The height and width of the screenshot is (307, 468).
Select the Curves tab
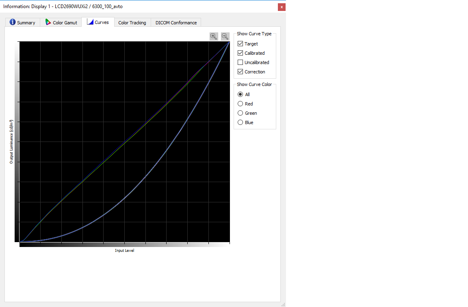coord(98,22)
